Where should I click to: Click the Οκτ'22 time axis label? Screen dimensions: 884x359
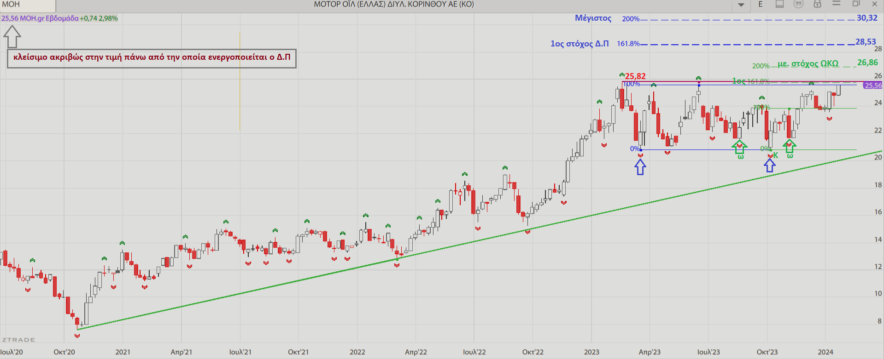(x=533, y=352)
